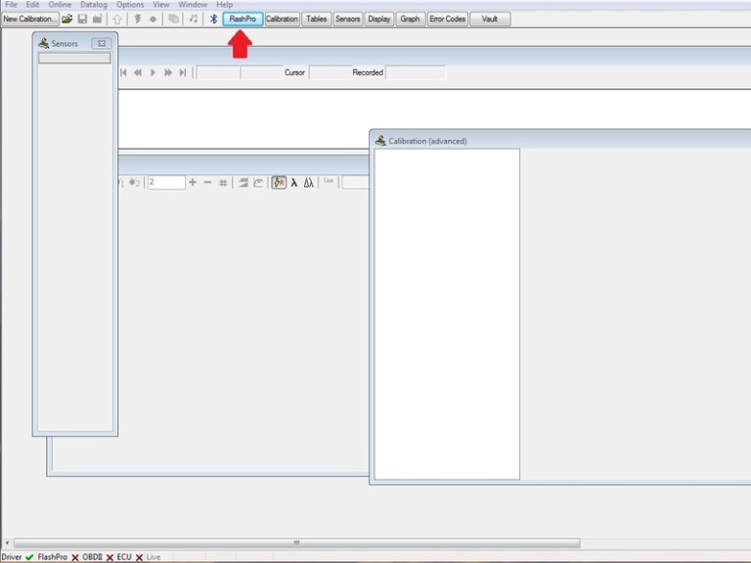
Task: Click the horizontal scrollbar thumb
Action: click(297, 542)
